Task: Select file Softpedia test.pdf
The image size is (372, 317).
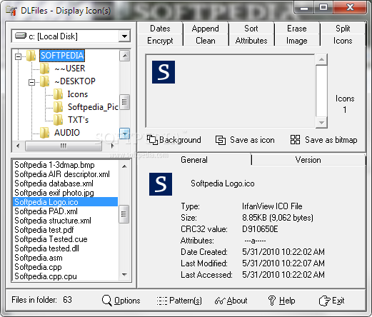Action: [x=44, y=230]
